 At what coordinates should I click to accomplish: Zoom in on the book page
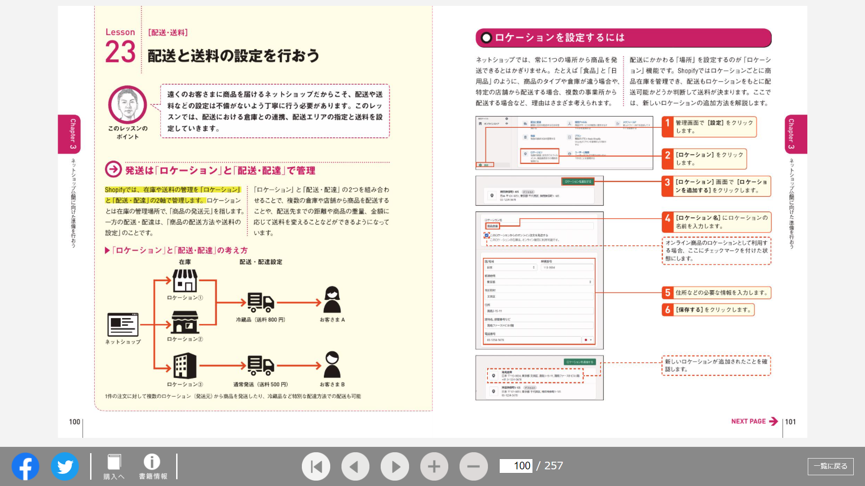point(434,466)
